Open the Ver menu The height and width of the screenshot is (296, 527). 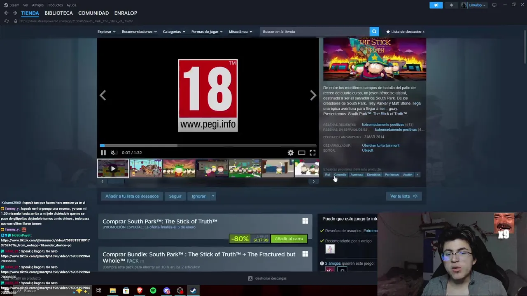coord(26,5)
